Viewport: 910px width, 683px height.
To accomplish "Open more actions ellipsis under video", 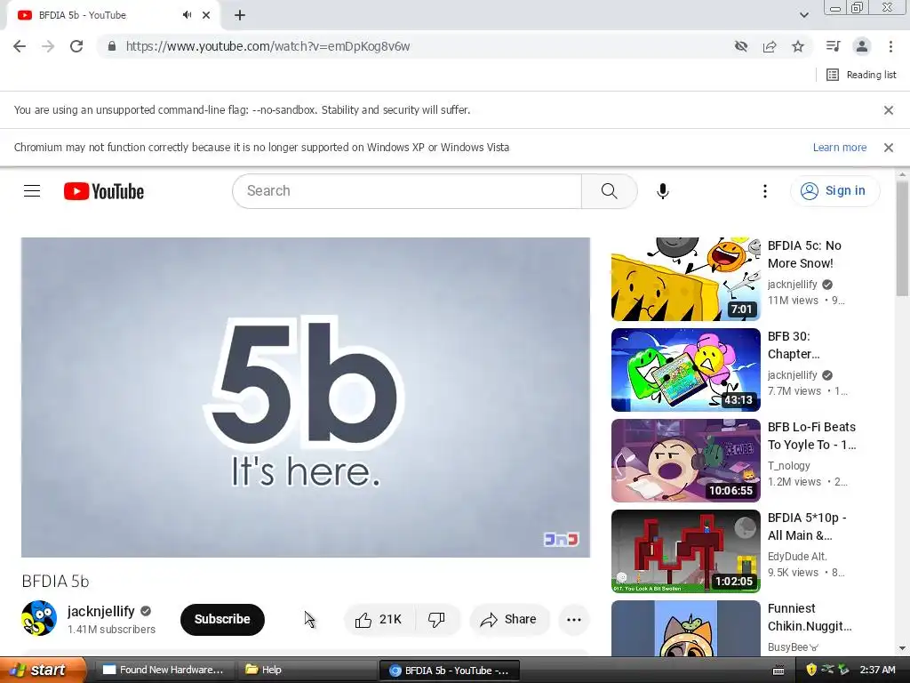I will (x=574, y=620).
